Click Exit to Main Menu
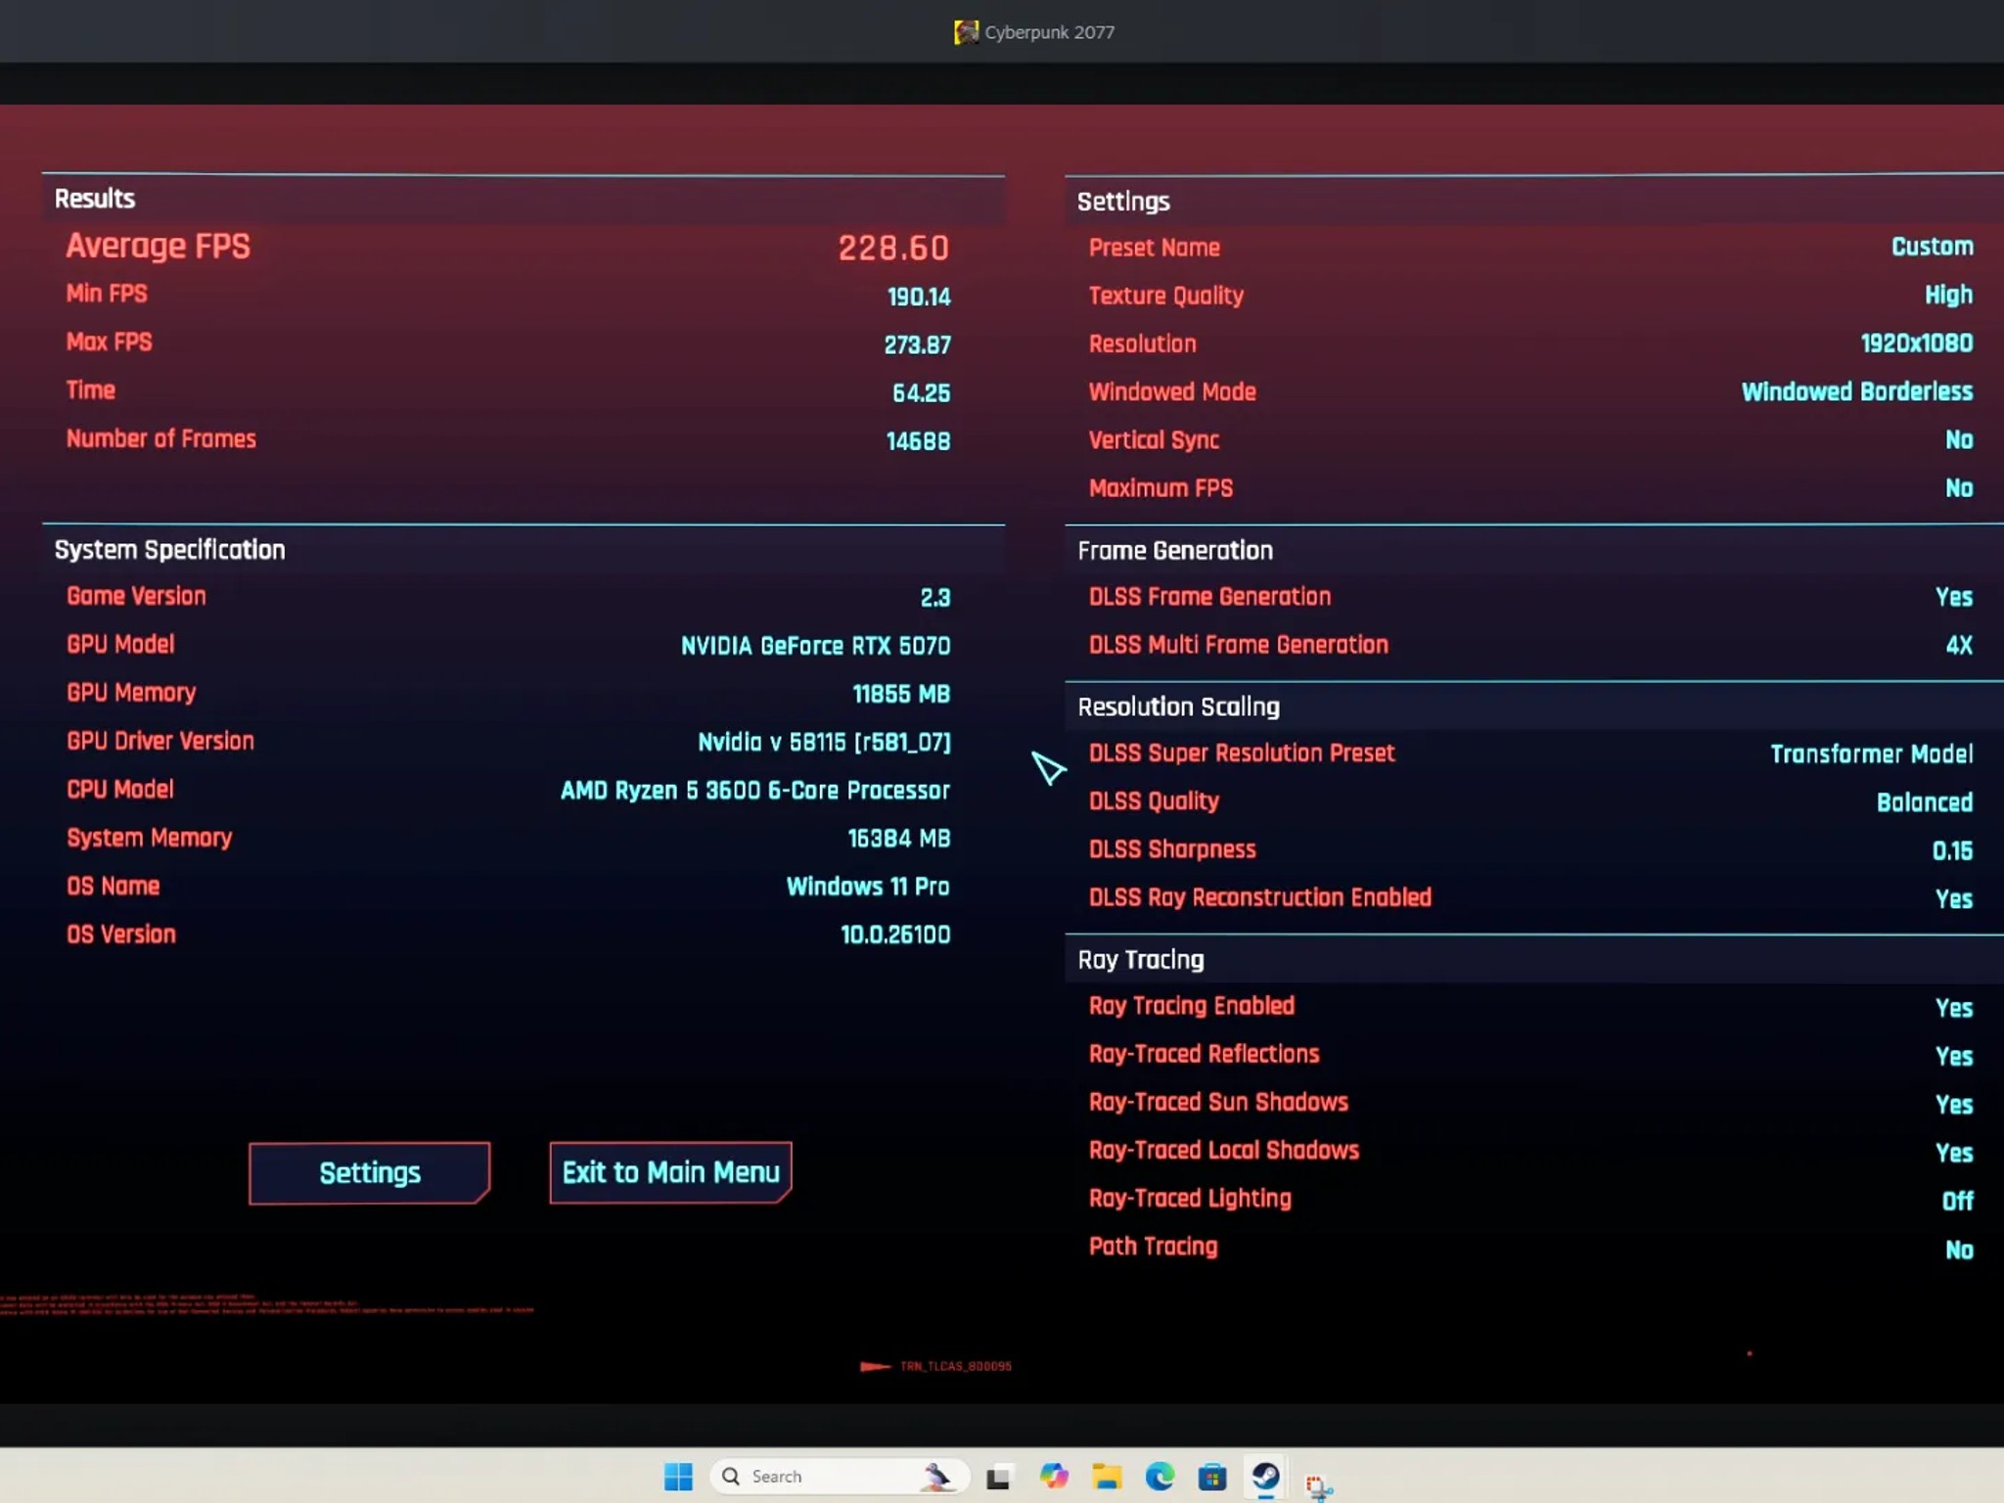This screenshot has width=2004, height=1503. (670, 1172)
